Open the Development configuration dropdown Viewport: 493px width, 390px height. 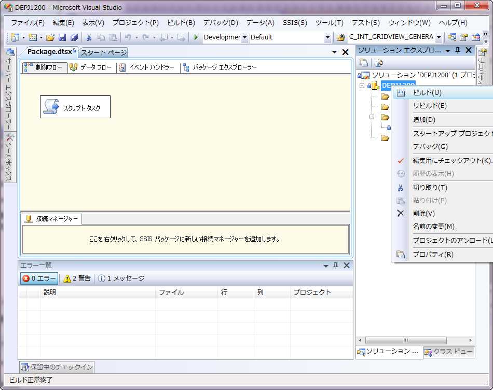point(244,37)
